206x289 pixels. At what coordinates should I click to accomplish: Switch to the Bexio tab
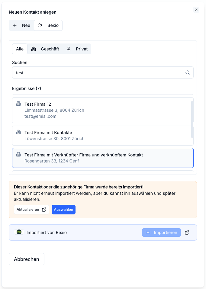click(48, 25)
